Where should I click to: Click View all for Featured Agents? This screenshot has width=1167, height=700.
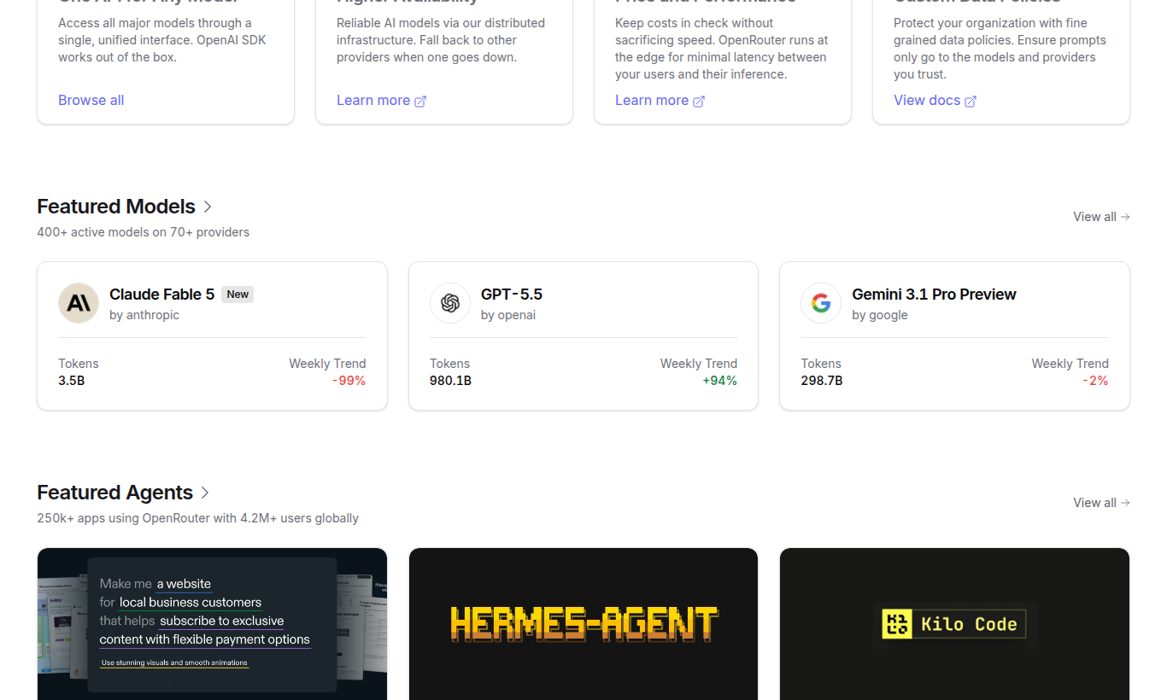coord(1101,503)
